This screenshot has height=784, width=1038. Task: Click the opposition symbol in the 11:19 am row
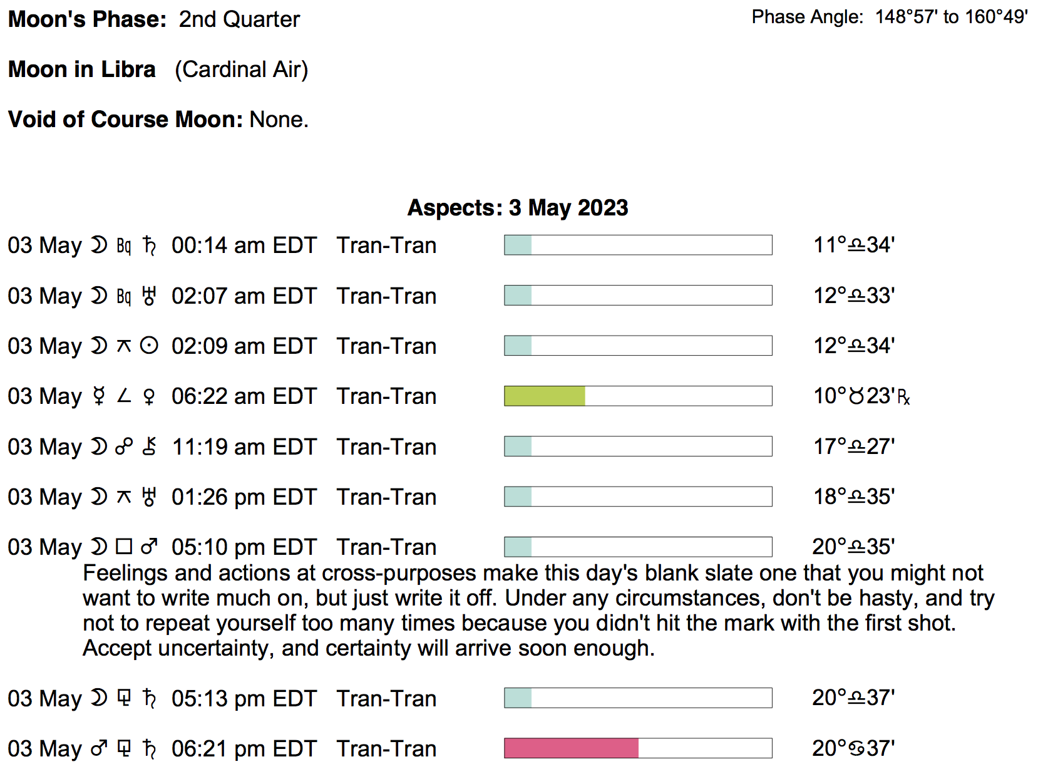[x=124, y=446]
